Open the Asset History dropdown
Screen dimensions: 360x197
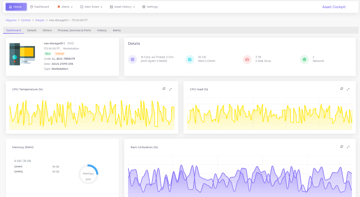122,7
